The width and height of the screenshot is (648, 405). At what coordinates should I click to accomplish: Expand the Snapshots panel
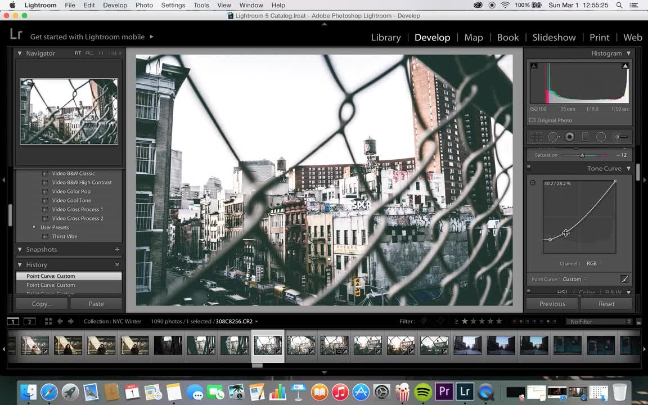[20, 249]
